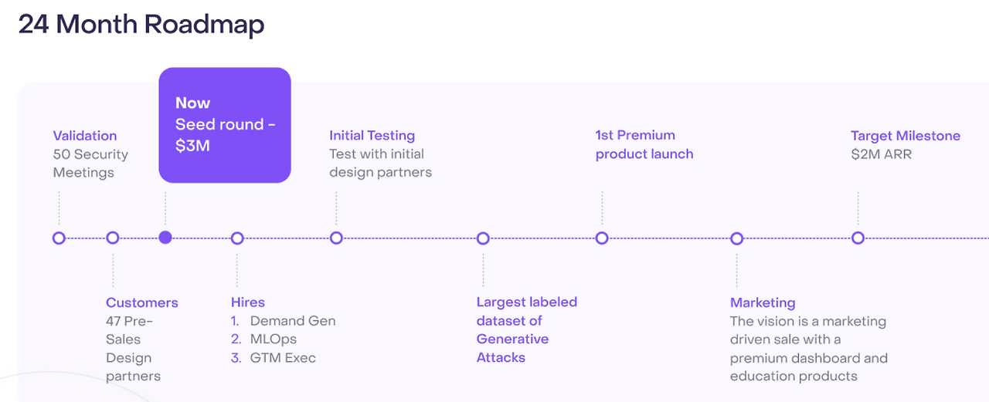The image size is (989, 402).
Task: Select the Hires timeline marker circle
Action: point(237,238)
